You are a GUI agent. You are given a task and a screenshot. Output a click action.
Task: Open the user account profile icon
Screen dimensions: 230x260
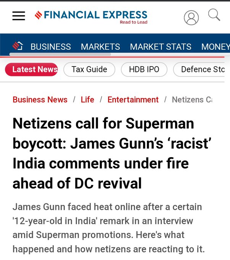tap(191, 18)
